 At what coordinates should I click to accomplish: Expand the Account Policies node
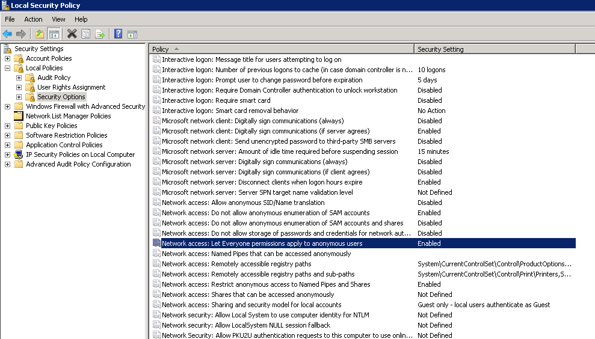[x=7, y=58]
